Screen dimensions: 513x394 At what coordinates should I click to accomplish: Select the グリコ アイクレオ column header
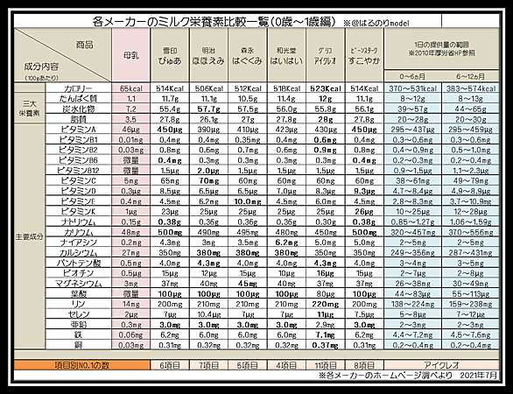click(325, 55)
